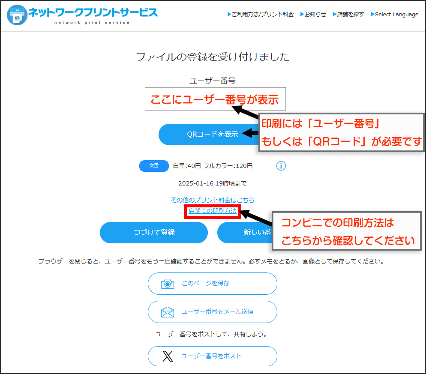Image resolution: width=426 pixels, height=374 pixels.
Task: Click the 2025-01-16 expiry date text
Action: point(213,183)
